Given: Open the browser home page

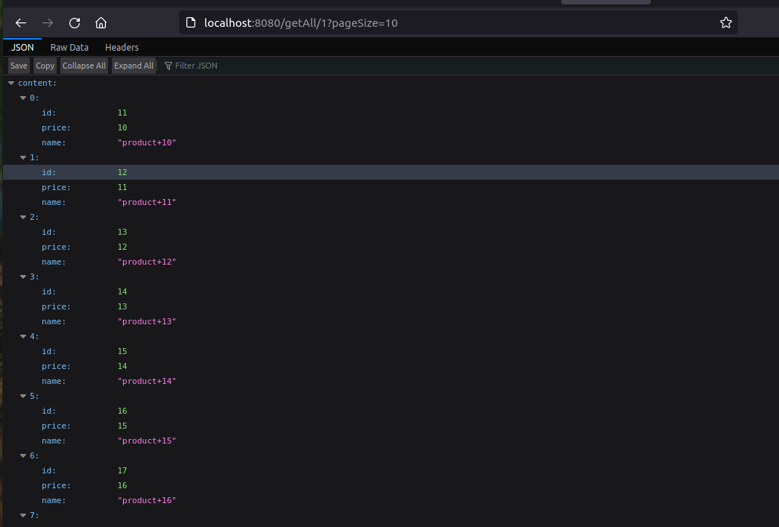Looking at the screenshot, I should [x=101, y=23].
